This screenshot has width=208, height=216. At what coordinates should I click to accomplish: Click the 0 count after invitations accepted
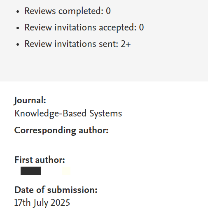[x=141, y=28]
